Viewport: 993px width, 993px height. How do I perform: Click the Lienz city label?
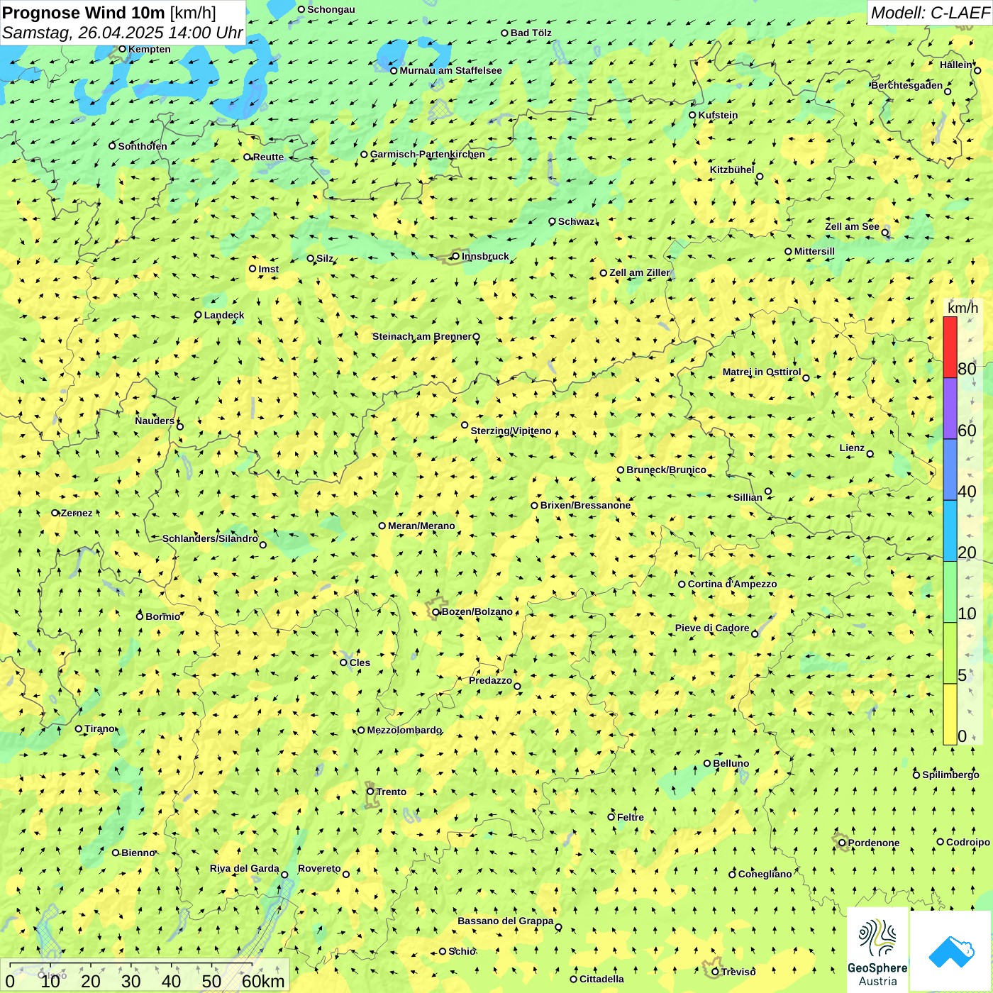coord(852,448)
